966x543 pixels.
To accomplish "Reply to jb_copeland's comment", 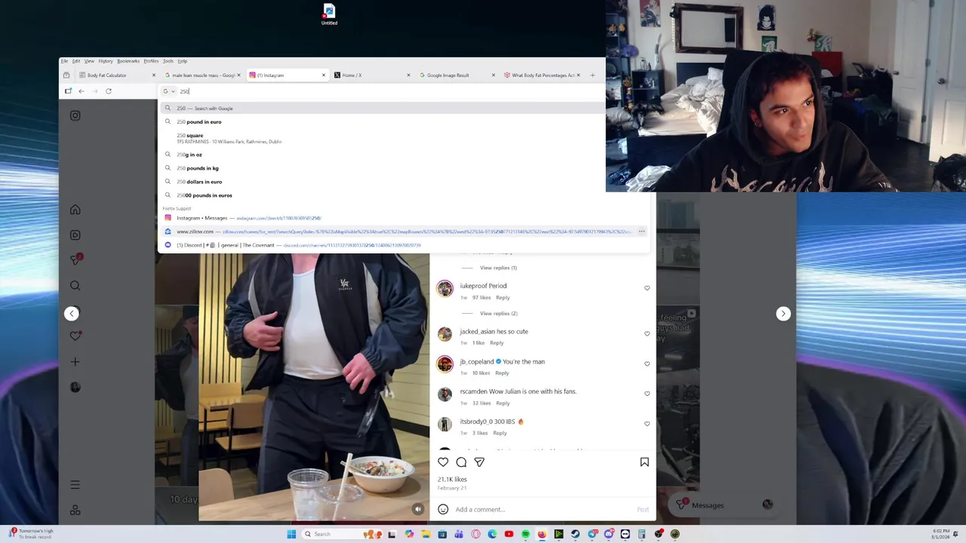I will click(502, 373).
